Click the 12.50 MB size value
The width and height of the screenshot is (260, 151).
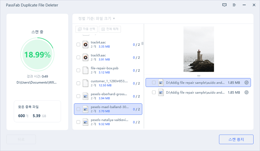105,85
